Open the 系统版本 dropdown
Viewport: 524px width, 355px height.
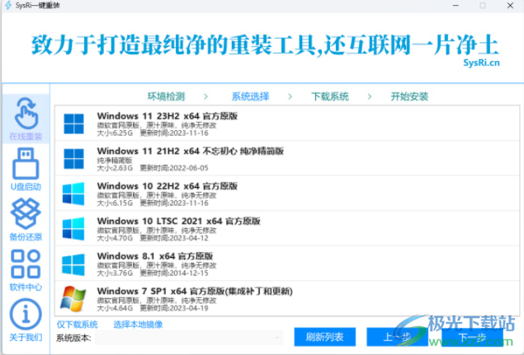click(189, 338)
